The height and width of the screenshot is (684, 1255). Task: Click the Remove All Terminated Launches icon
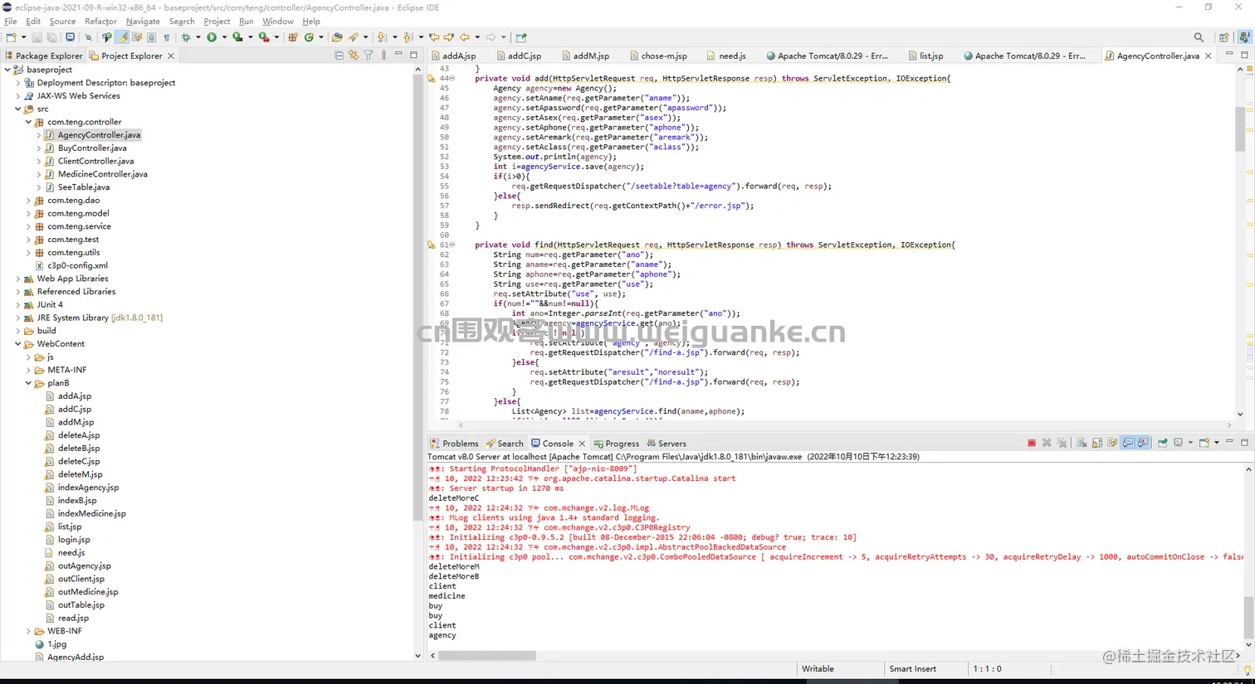[1062, 443]
